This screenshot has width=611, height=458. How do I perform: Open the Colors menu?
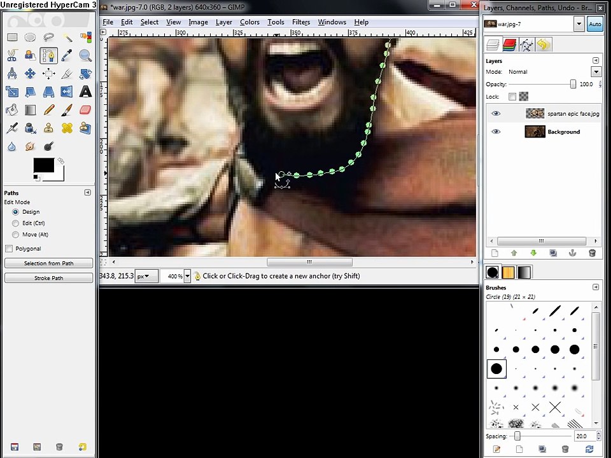pyautogui.click(x=249, y=22)
